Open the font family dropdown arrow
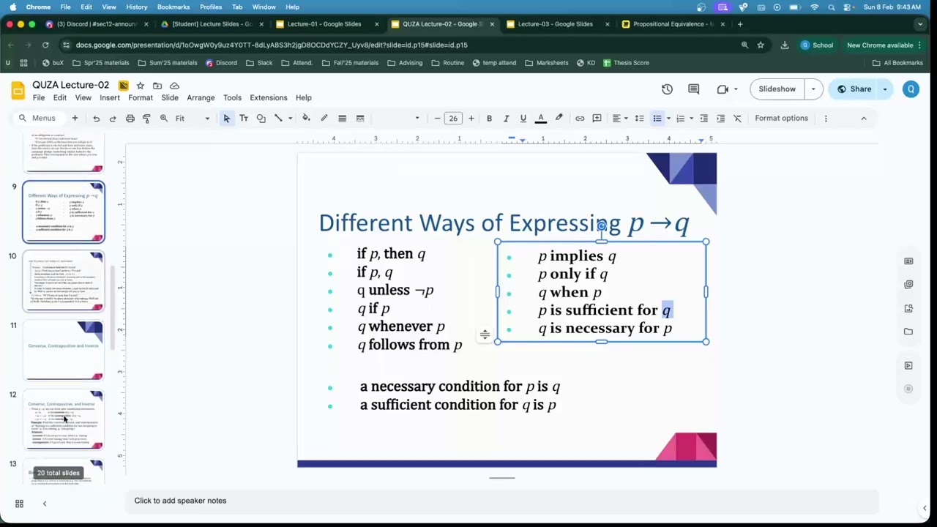 click(417, 118)
